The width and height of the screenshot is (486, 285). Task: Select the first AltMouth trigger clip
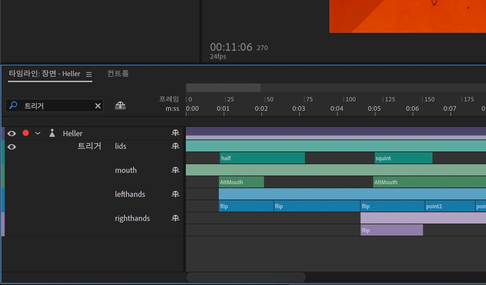pos(241,182)
